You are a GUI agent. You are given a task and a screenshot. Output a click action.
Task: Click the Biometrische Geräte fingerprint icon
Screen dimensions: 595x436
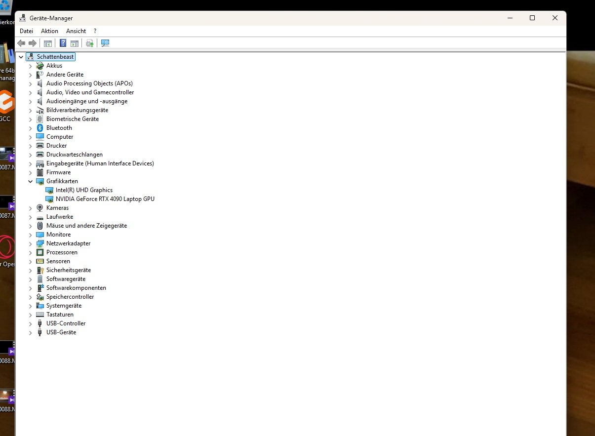pyautogui.click(x=40, y=119)
